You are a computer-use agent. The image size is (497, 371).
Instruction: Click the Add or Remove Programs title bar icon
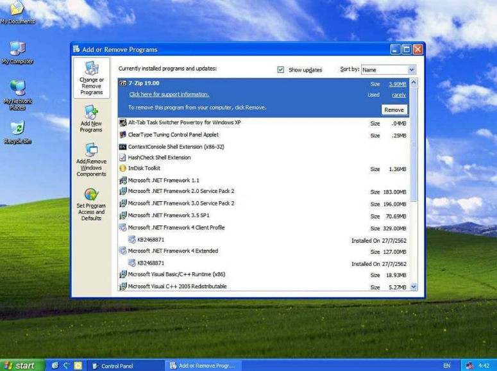76,49
